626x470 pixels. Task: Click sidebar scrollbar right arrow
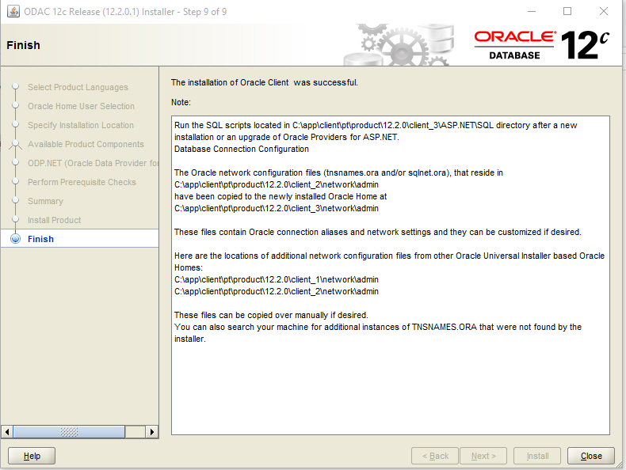151,432
